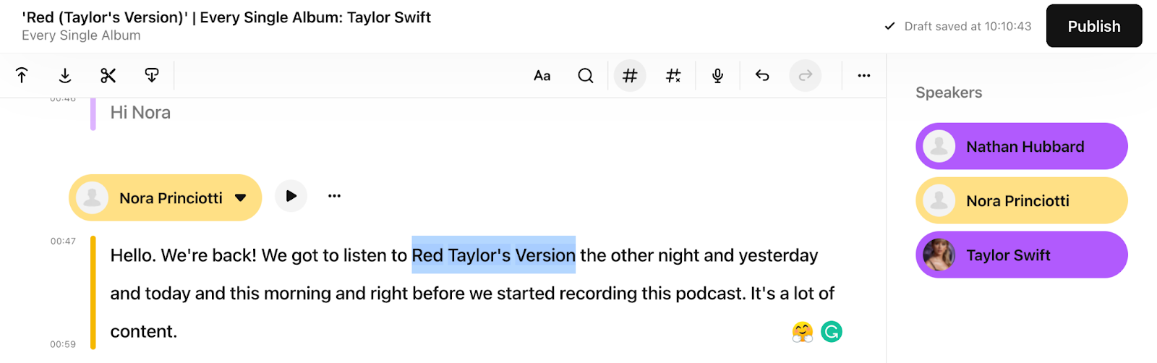Select Taylor Swift speaker chip
1157x363 pixels.
click(x=1021, y=255)
